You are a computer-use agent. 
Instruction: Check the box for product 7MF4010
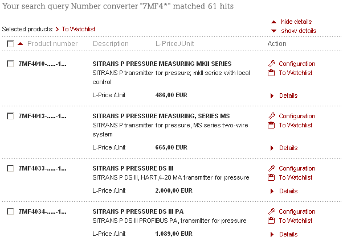click(10, 64)
